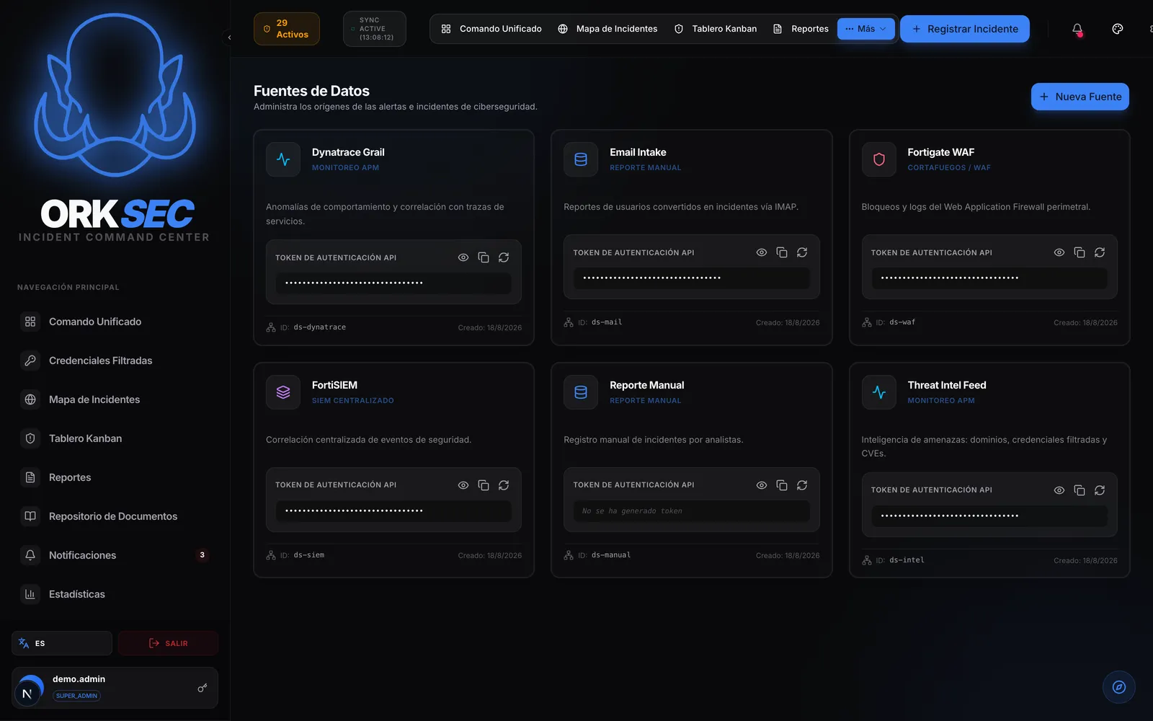Reveal the Fortigate WAF token

[1059, 252]
